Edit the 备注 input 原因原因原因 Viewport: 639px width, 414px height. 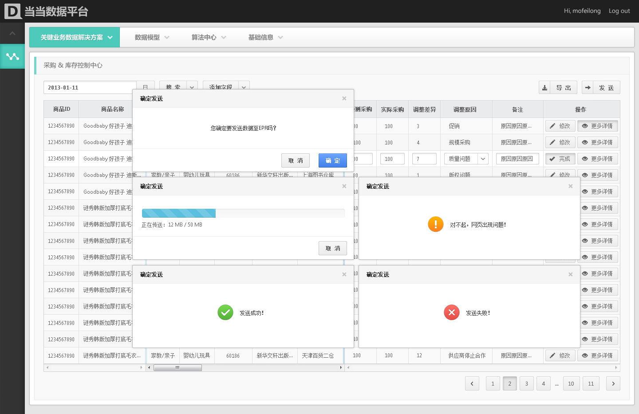(517, 159)
